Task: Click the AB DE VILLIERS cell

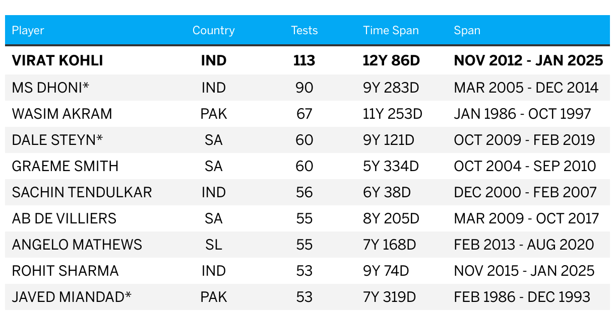Action: tap(64, 218)
